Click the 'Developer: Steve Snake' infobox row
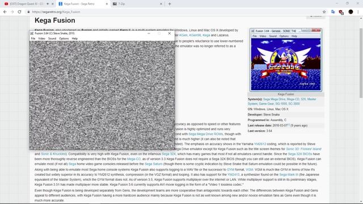This screenshot has height=204, width=363. (286, 114)
